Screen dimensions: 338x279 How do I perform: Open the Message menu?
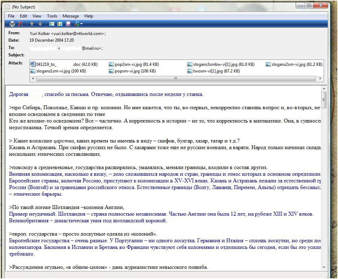point(71,16)
